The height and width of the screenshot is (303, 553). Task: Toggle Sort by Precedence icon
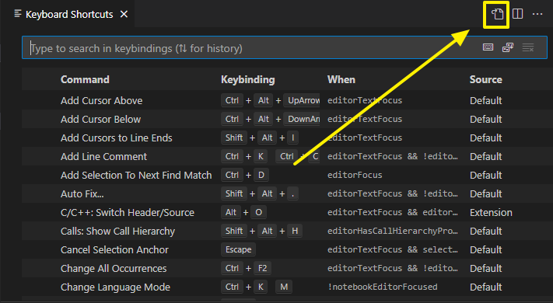[x=508, y=47]
